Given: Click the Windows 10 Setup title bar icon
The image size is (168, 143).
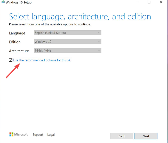Looking at the screenshot, I should [x=3, y=2].
